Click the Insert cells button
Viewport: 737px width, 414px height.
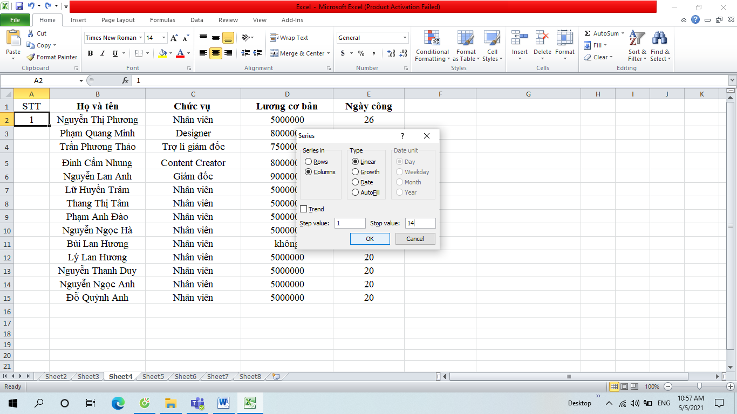tap(520, 46)
